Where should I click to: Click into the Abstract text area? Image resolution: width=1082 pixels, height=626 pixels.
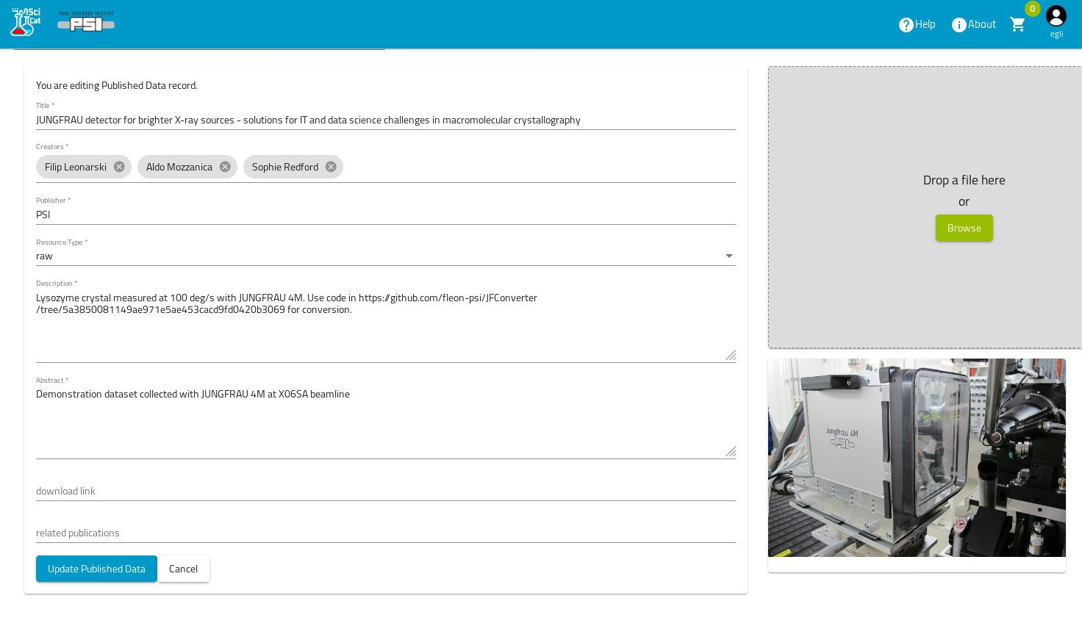(x=385, y=420)
